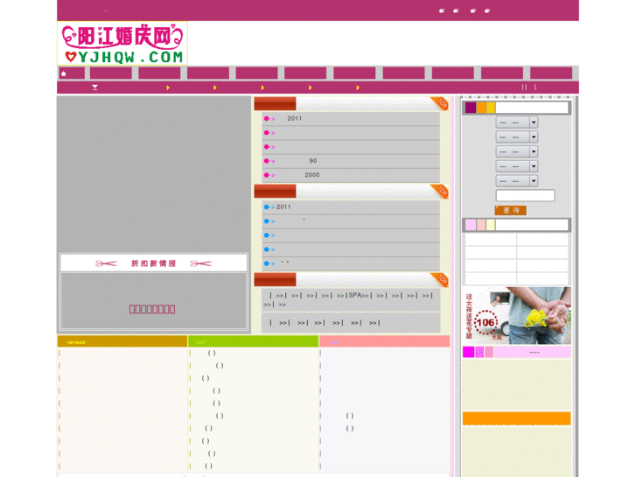Click the scissors icon right of 折扣新情报
636x477 pixels.
(201, 263)
